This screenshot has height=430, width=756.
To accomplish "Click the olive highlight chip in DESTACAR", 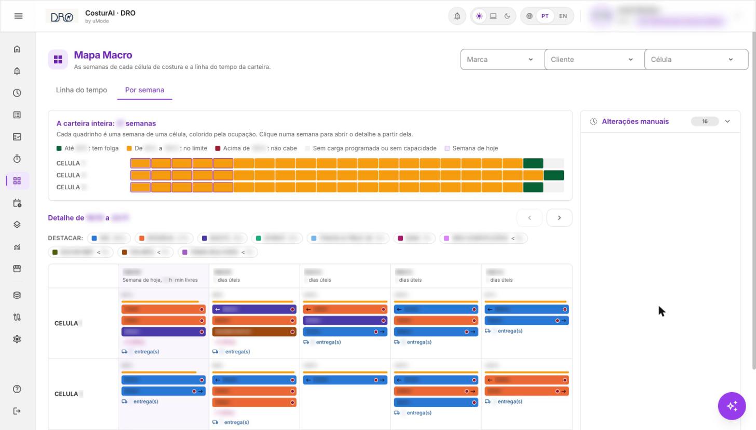I will (x=80, y=252).
